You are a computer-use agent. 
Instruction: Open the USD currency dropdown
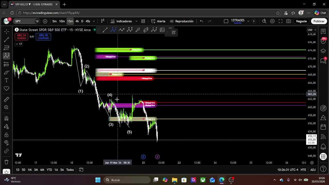coord(312,30)
